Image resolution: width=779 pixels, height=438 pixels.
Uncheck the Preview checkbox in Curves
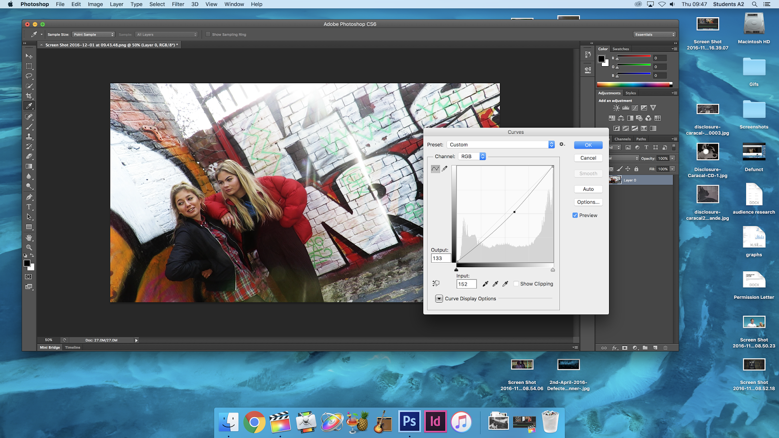click(575, 215)
